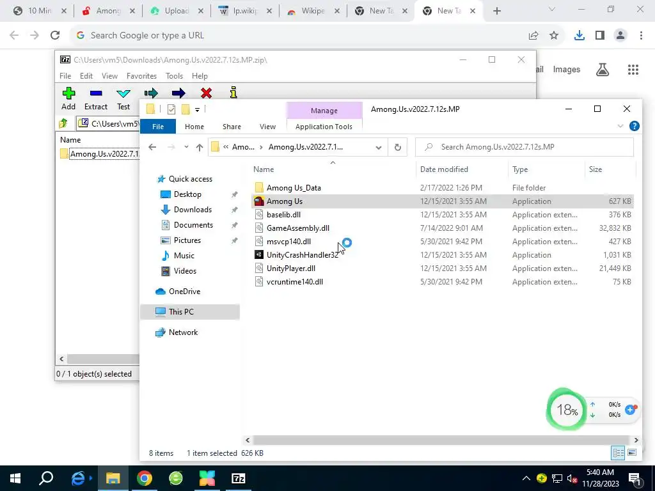Open Downloads in Quick access
Image resolution: width=655 pixels, height=491 pixels.
click(193, 210)
